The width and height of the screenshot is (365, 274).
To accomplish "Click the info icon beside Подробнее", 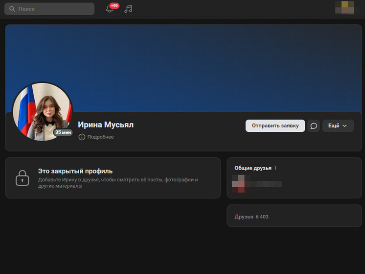I will pyautogui.click(x=82, y=137).
